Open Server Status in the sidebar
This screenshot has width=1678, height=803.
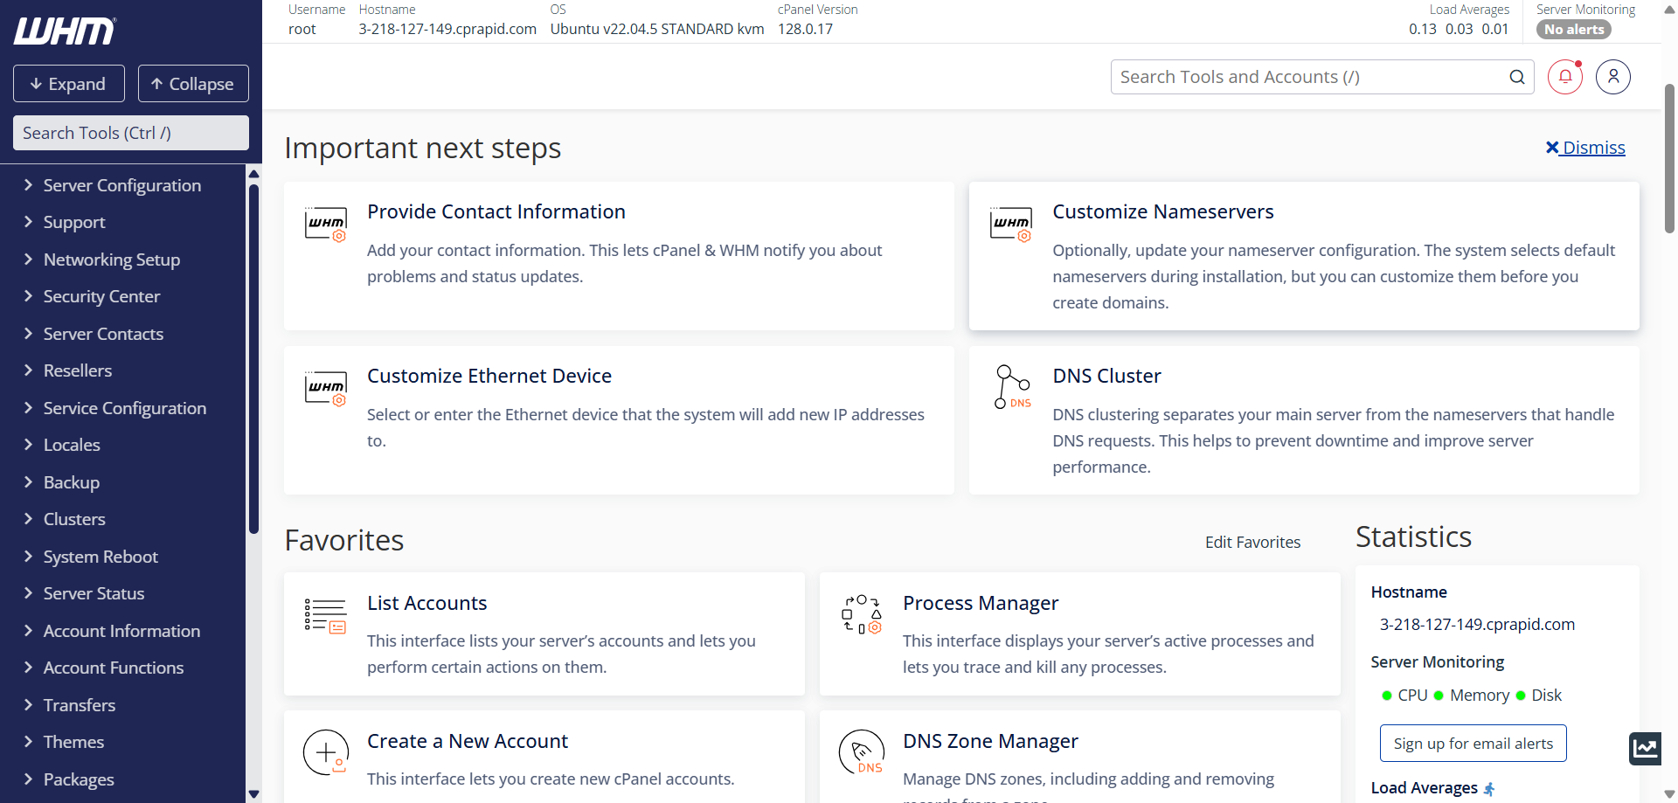point(94,593)
